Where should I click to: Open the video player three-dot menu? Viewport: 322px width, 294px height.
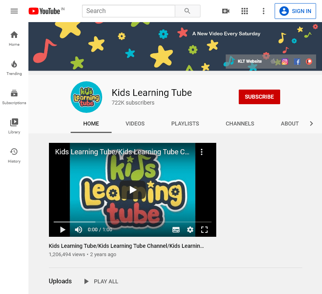click(x=202, y=152)
